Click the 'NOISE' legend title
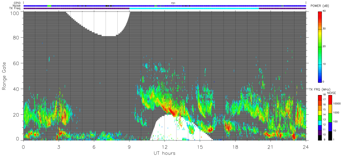The height and width of the screenshot is (159, 344). click(x=331, y=93)
